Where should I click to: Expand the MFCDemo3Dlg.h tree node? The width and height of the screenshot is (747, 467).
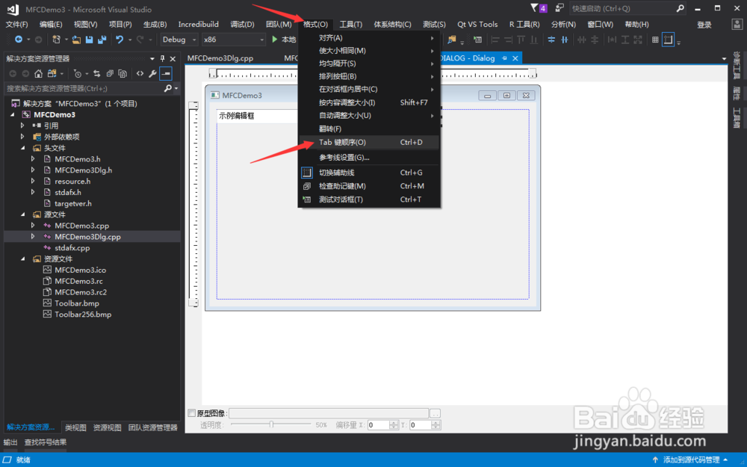pos(33,170)
